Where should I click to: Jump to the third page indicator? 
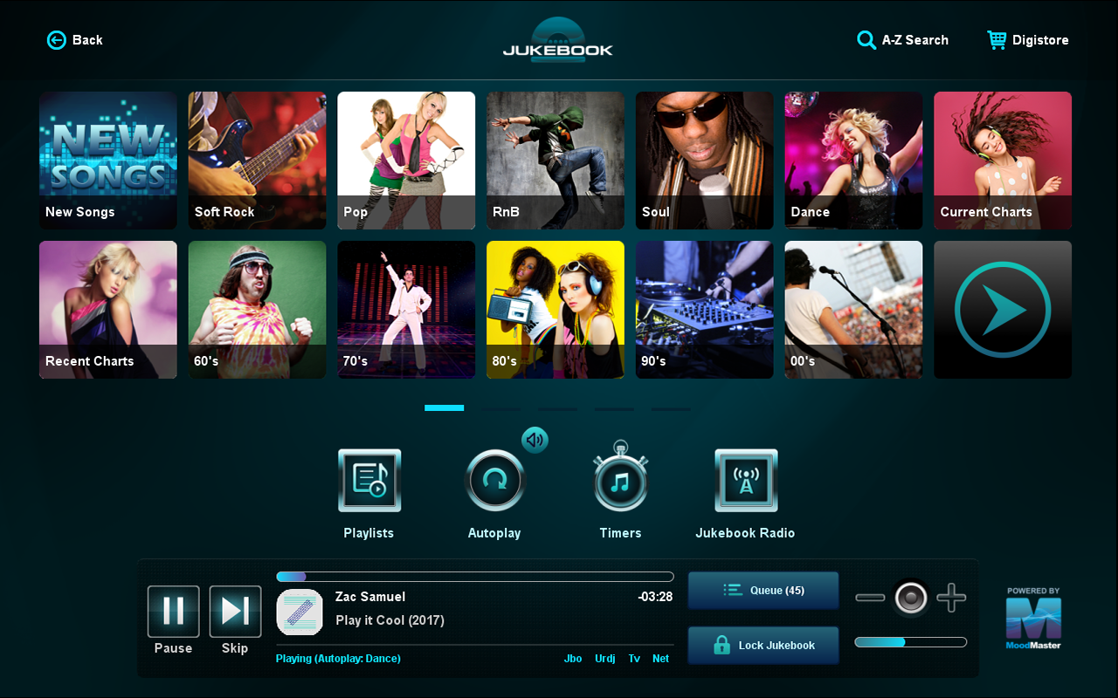pyautogui.click(x=558, y=407)
